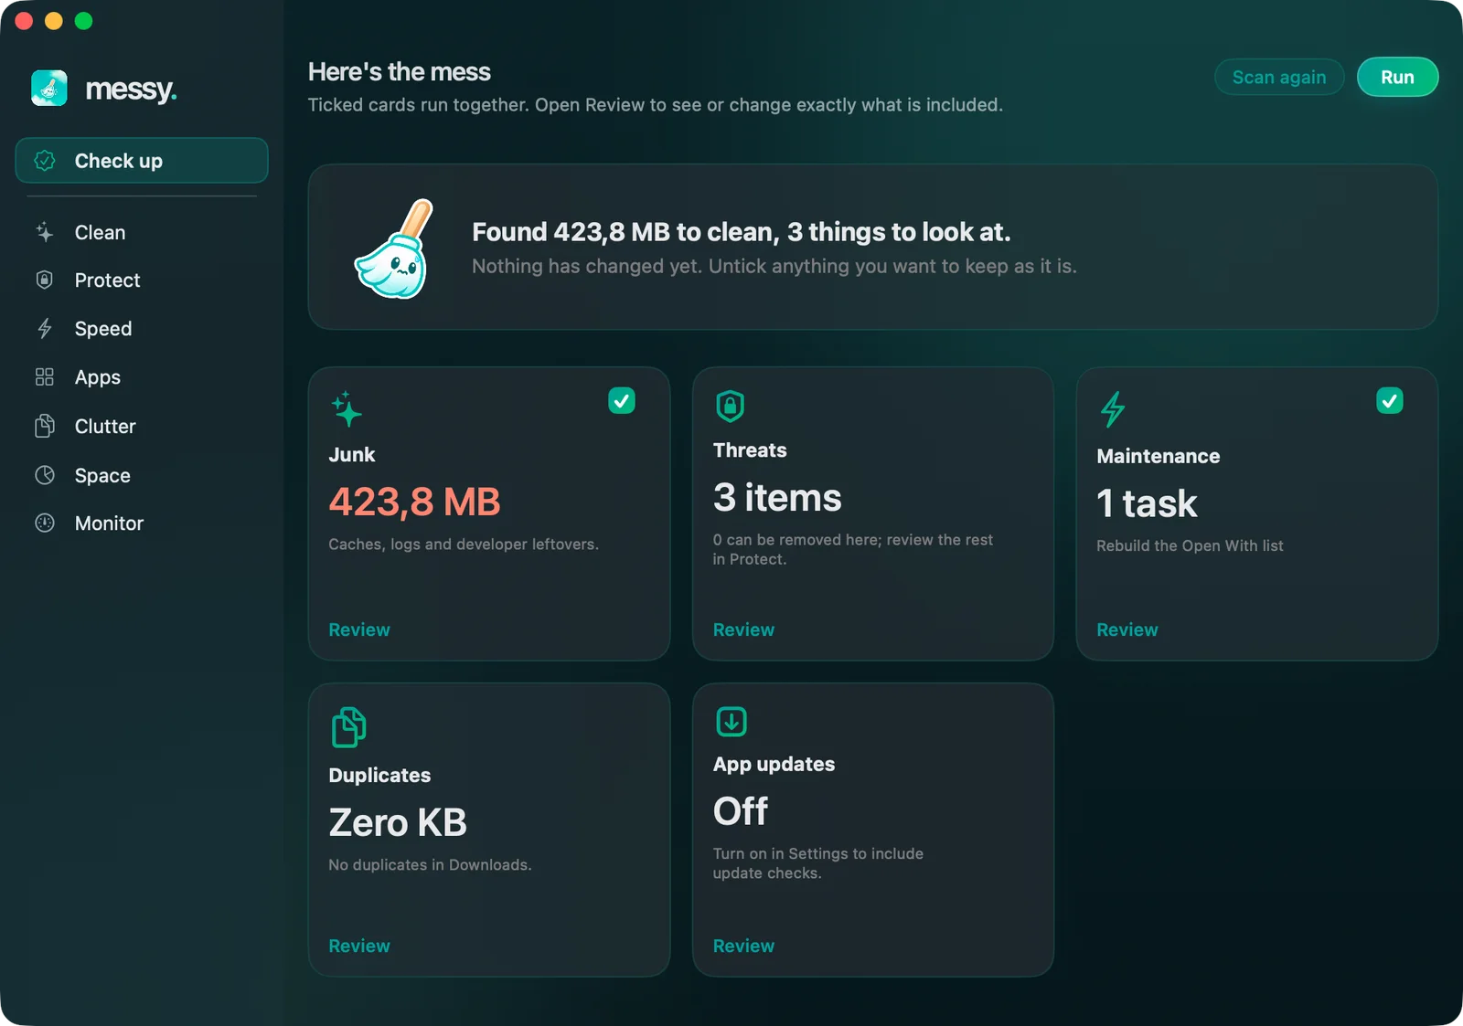Open the Check up section
The image size is (1463, 1026).
click(142, 161)
